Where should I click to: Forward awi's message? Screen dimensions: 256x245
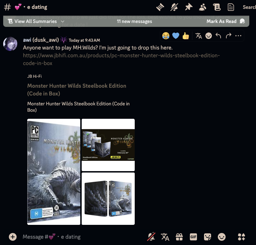pyautogui.click(x=228, y=36)
